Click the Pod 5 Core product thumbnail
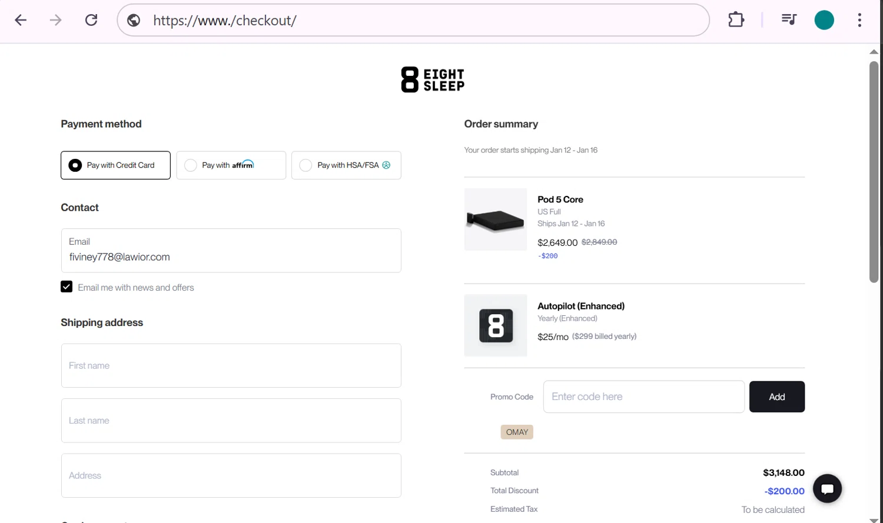The height and width of the screenshot is (523, 883). click(496, 219)
